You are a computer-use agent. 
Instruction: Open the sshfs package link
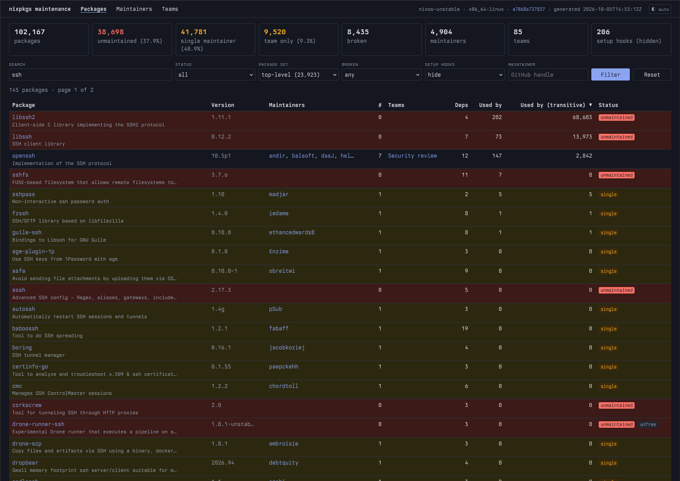(20, 175)
